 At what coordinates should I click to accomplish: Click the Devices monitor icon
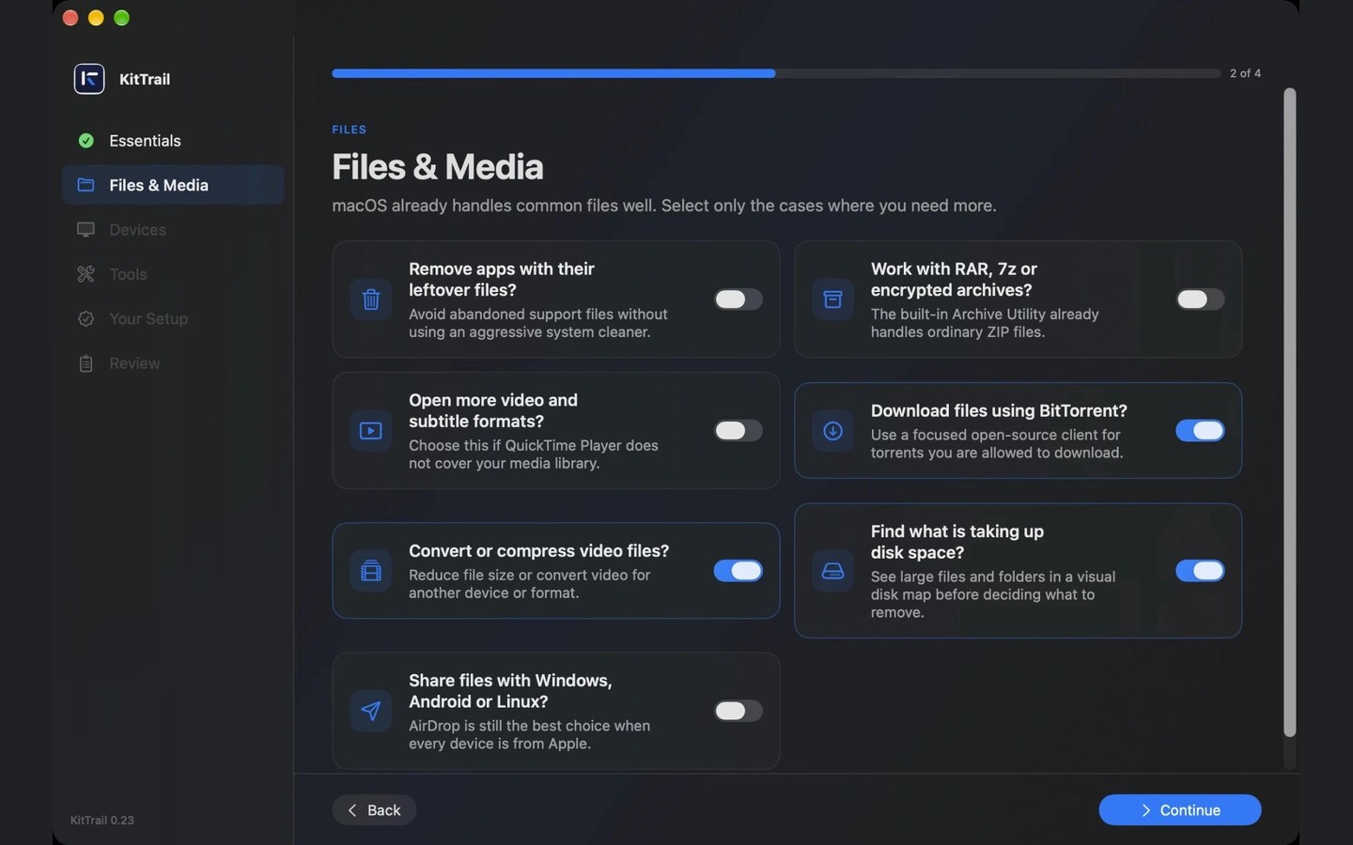tap(86, 230)
